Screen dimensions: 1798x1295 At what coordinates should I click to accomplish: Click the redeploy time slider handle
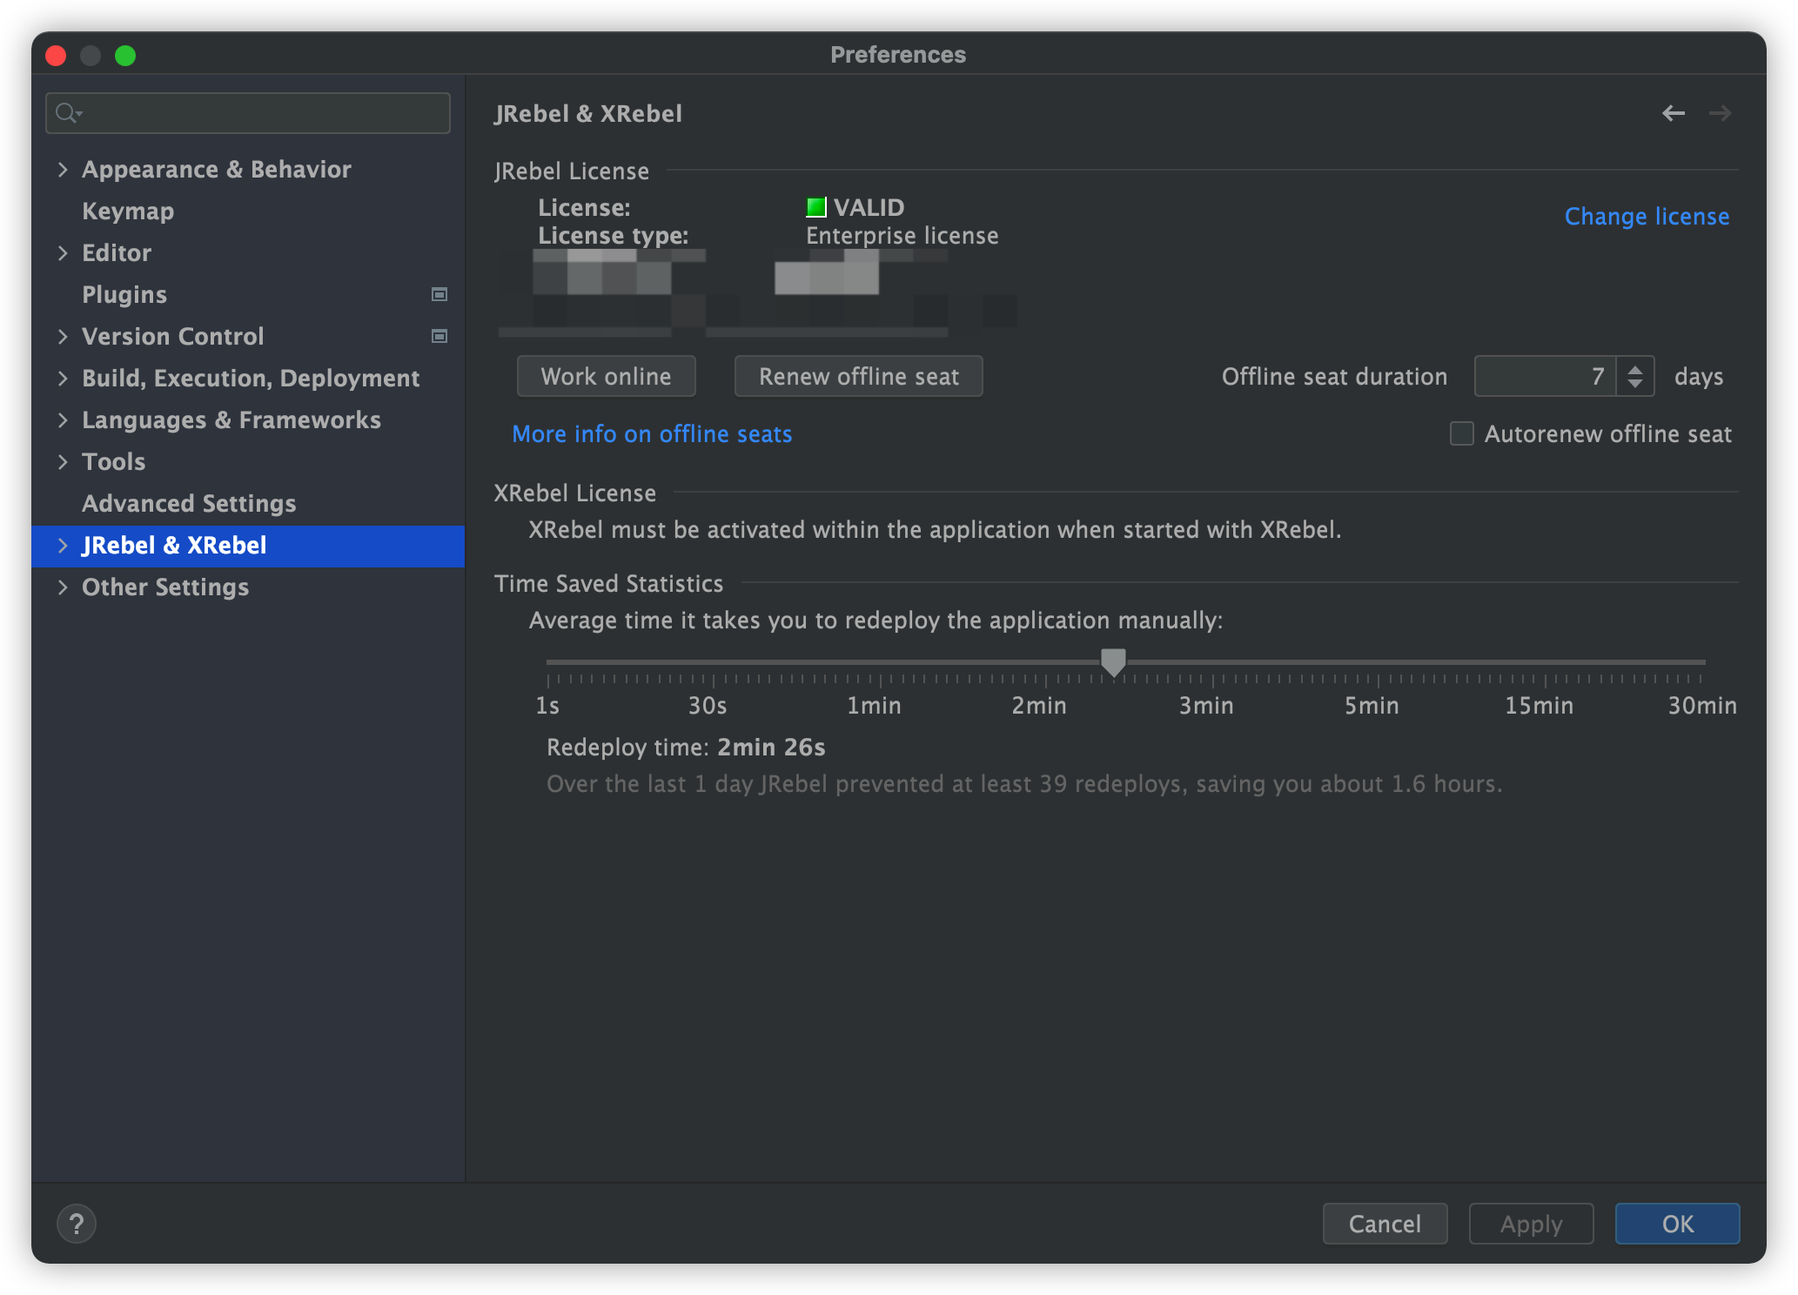point(1113,661)
